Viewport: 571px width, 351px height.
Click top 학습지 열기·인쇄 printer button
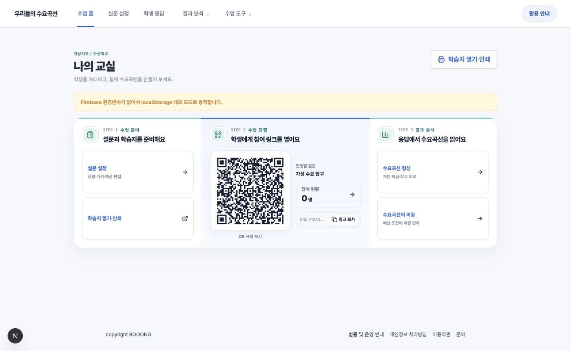464,59
